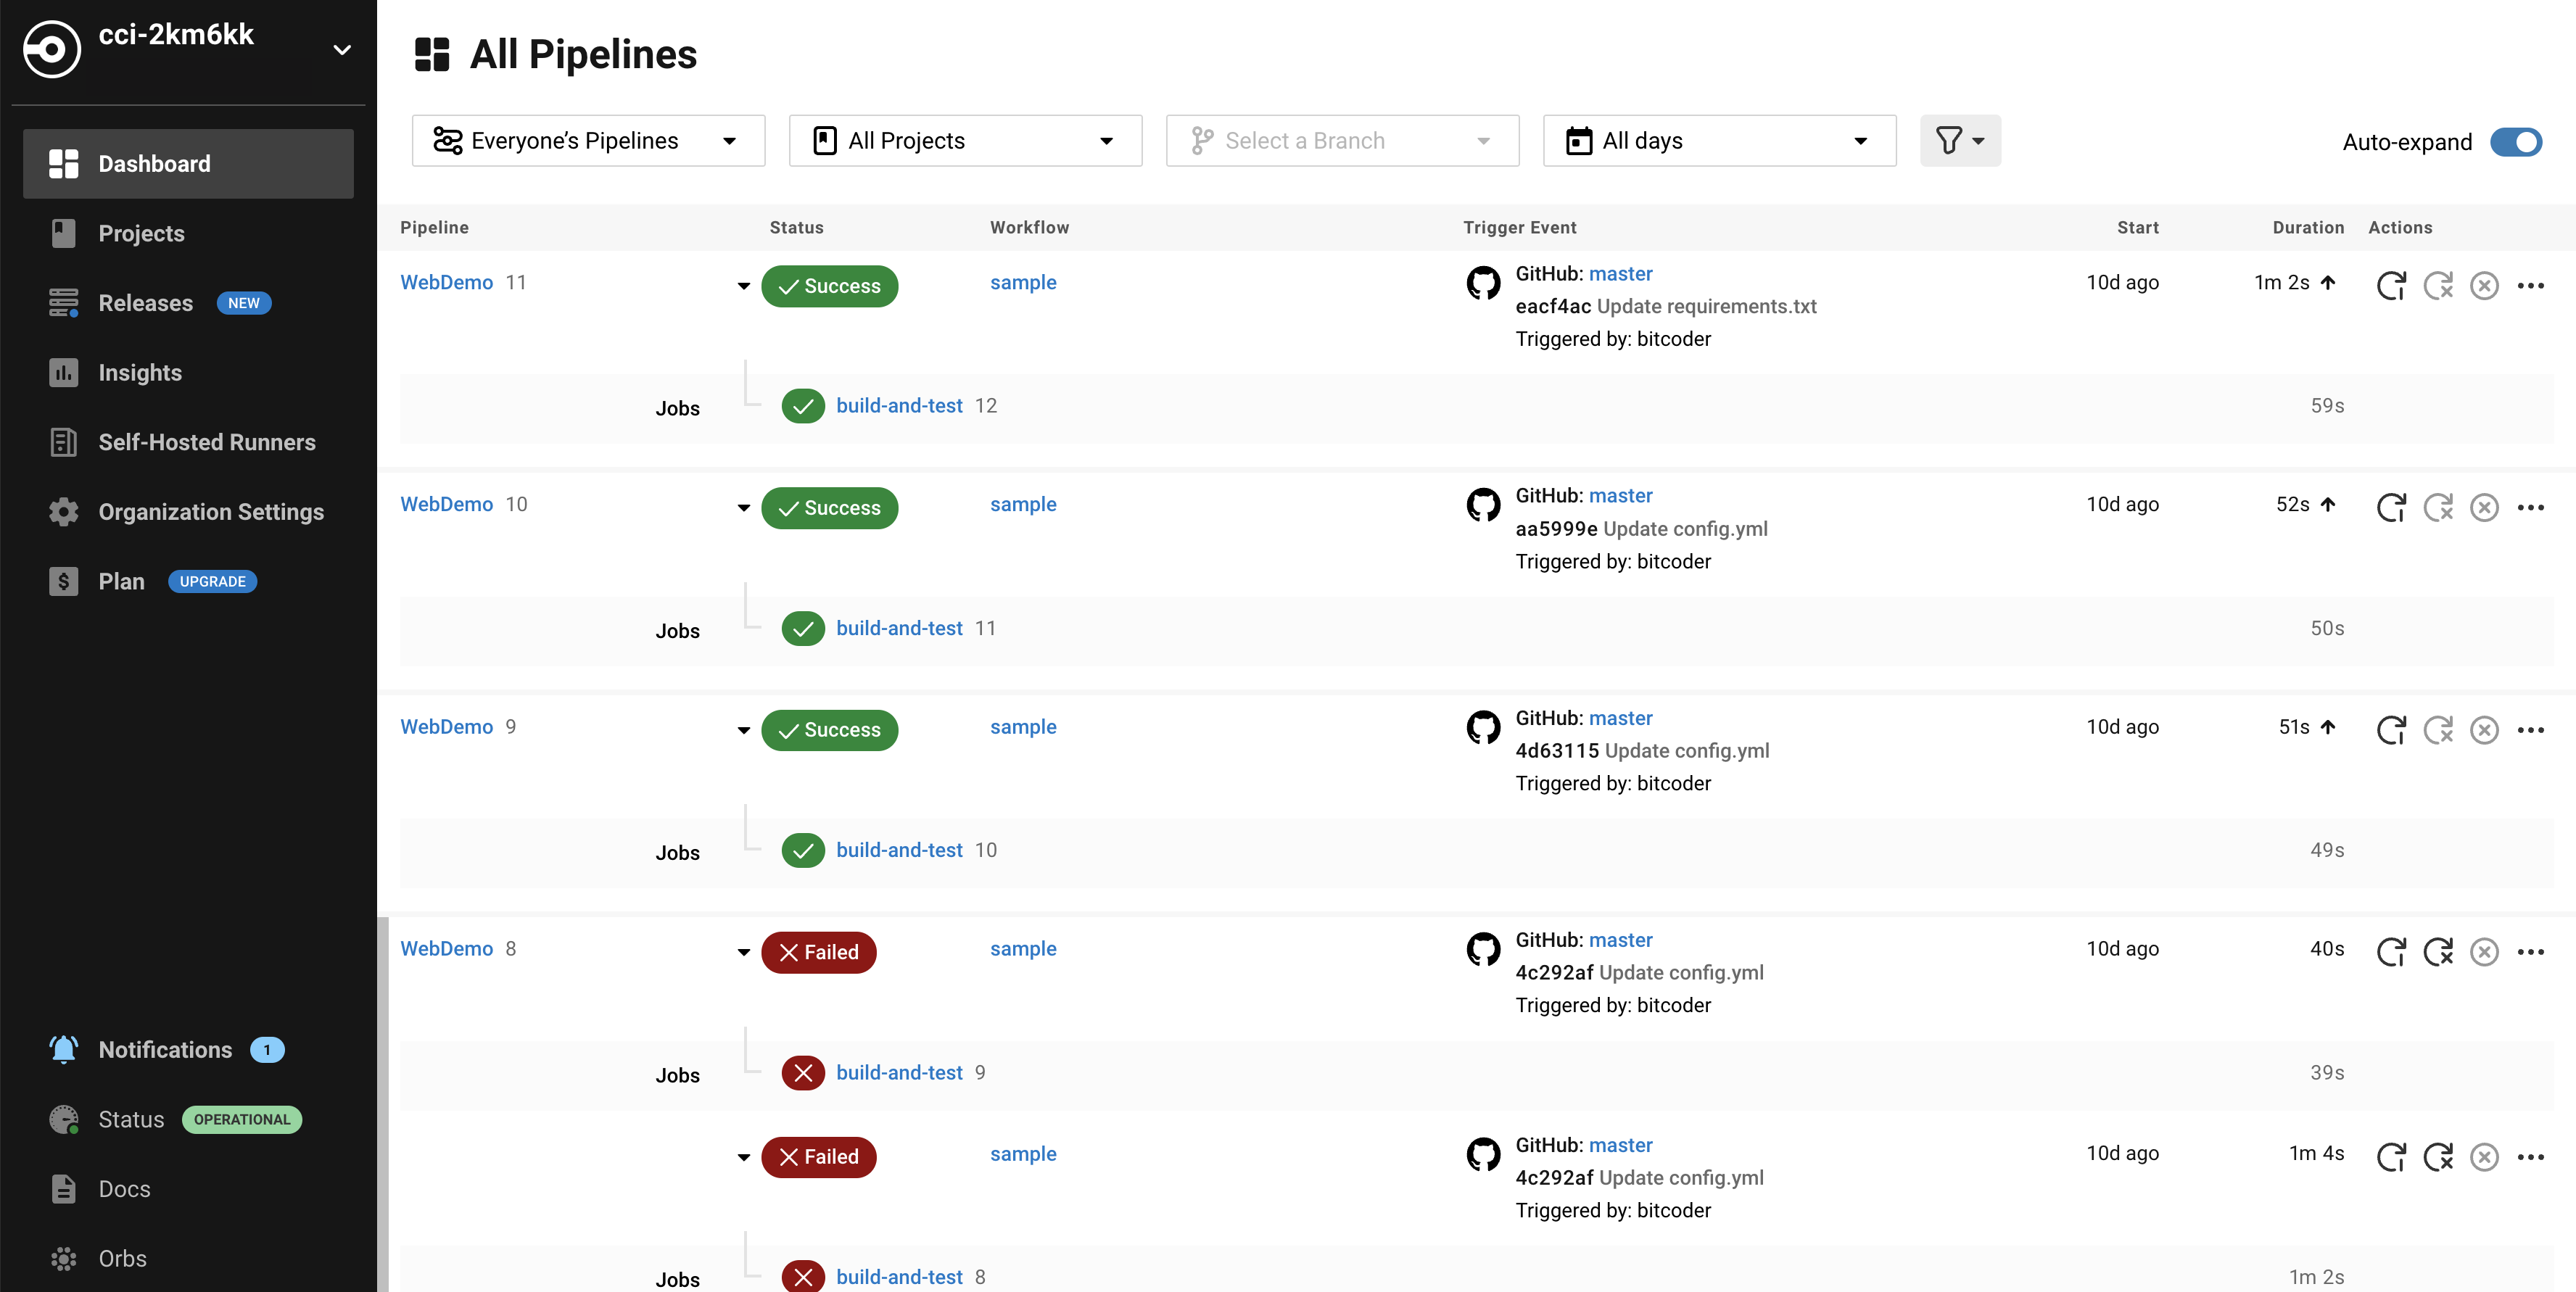Cancel workflow for WebDemo 9
The image size is (2576, 1292).
click(2484, 730)
